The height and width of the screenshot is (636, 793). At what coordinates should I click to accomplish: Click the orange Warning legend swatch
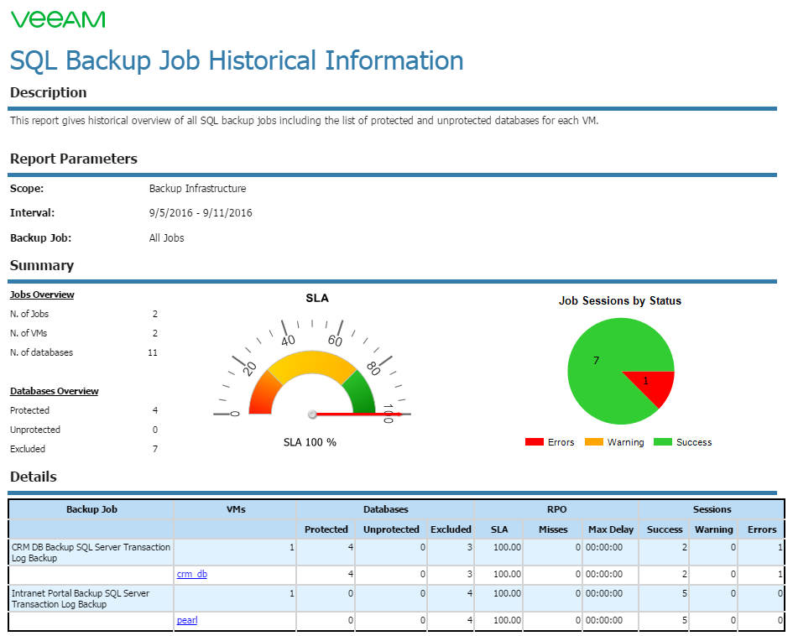594,442
